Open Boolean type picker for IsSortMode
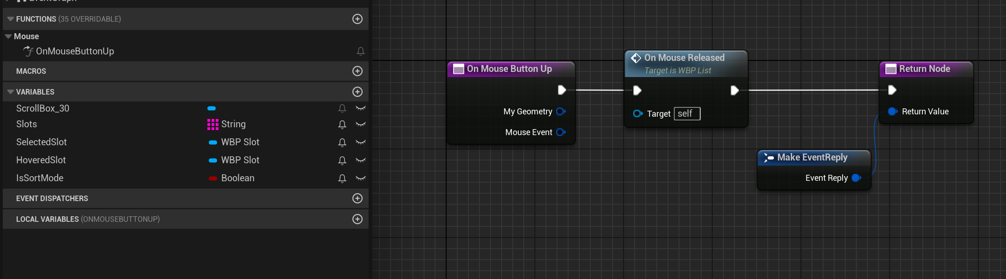This screenshot has width=1006, height=279. 231,178
